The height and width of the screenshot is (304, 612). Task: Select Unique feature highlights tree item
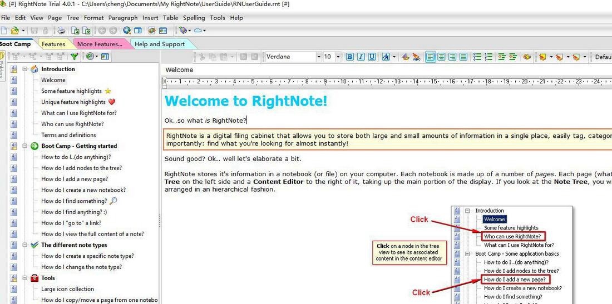(73, 102)
